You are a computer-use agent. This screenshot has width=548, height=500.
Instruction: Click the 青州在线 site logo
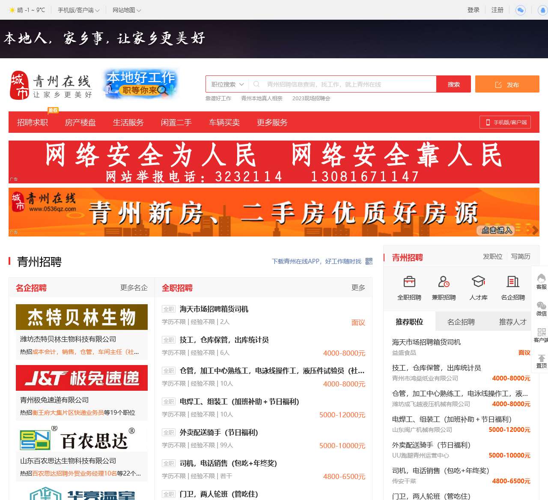click(x=51, y=85)
